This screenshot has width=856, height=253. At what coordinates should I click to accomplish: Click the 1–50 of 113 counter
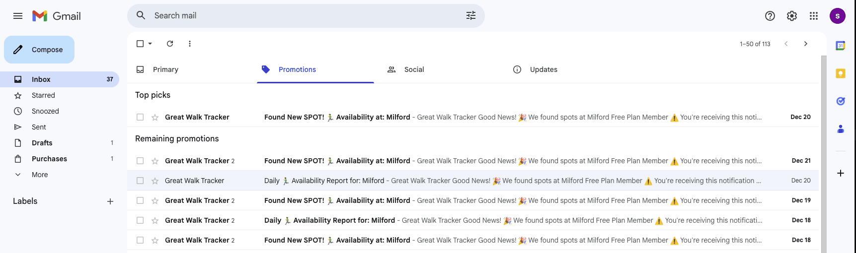pos(755,44)
